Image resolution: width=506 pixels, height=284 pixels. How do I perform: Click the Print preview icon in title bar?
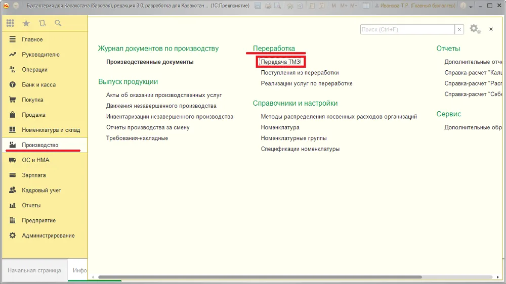pos(277,6)
